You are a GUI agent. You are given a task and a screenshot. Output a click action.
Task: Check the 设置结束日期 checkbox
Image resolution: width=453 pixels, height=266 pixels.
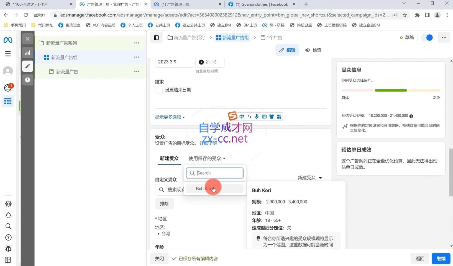[158, 90]
